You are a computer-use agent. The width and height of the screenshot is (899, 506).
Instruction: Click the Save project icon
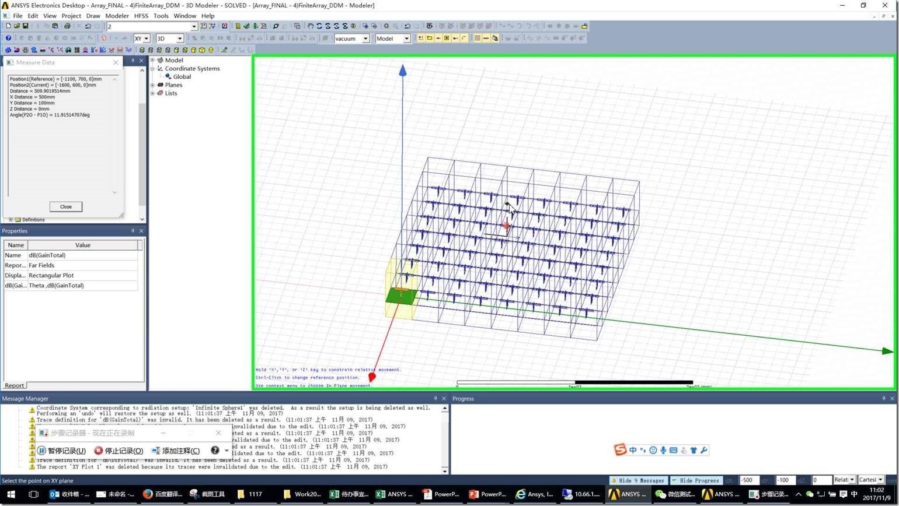tap(25, 26)
